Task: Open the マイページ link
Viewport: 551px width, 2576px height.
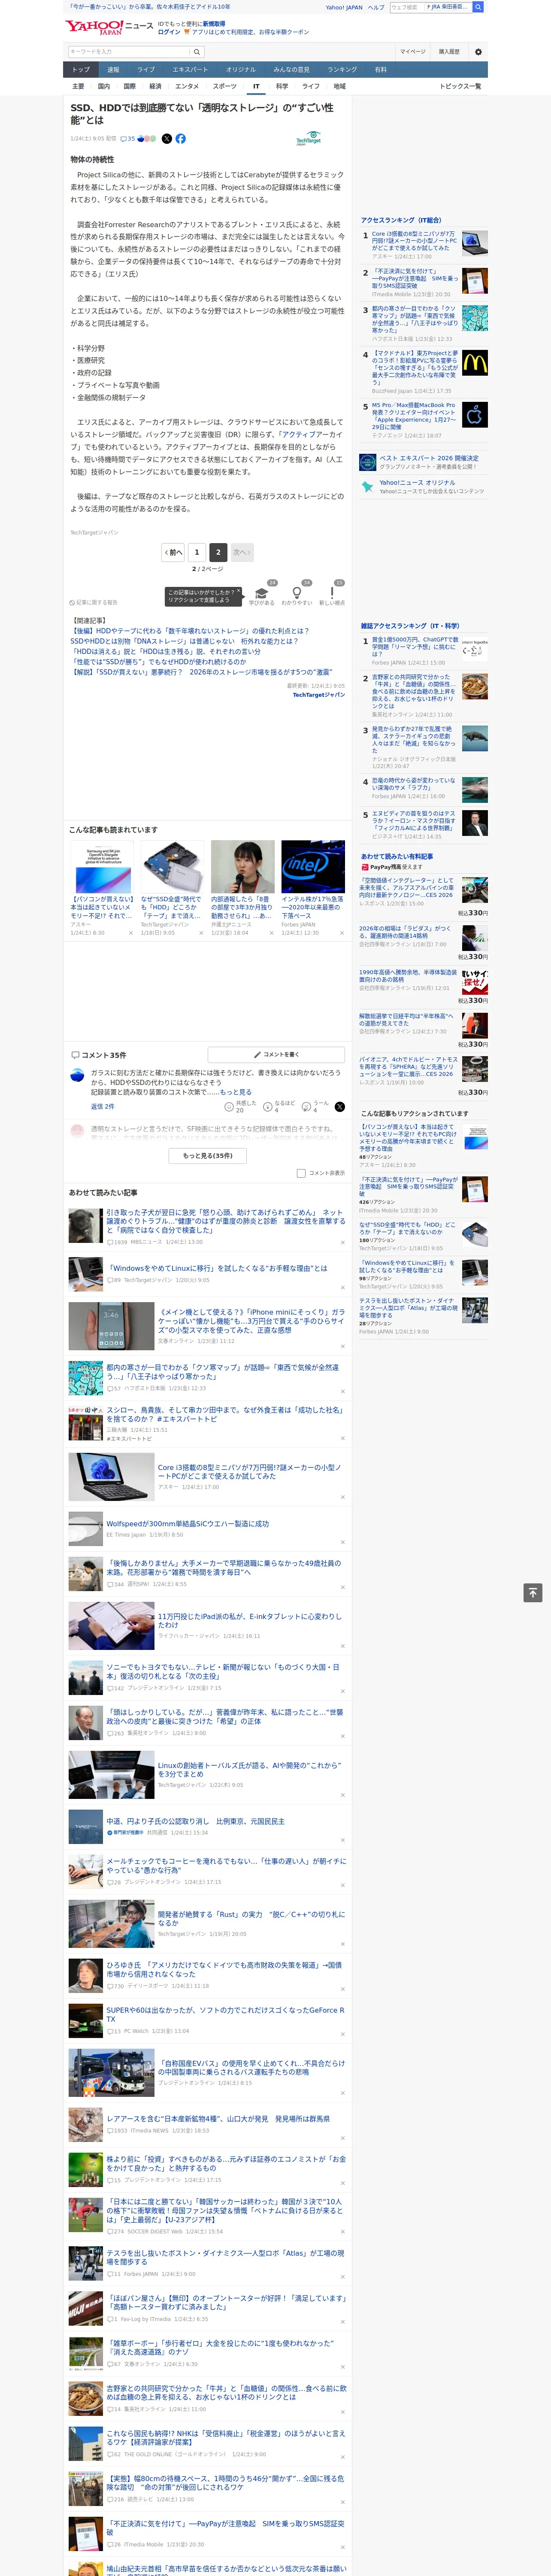Action: coord(412,51)
